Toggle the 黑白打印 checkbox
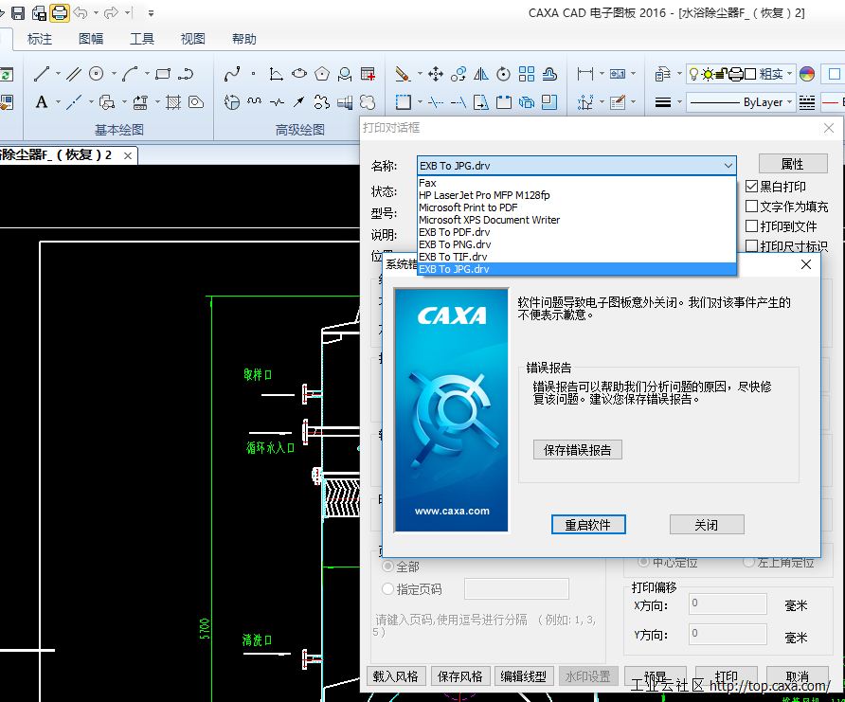845x702 pixels. [752, 187]
